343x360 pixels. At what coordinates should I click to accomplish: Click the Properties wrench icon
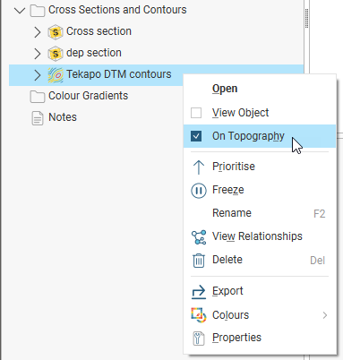[x=199, y=339]
